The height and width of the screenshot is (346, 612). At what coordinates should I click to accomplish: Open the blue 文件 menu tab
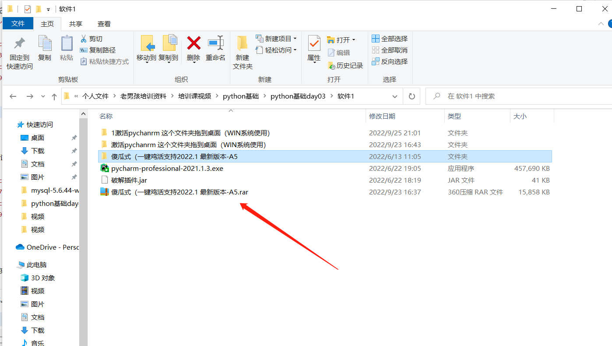pos(18,24)
